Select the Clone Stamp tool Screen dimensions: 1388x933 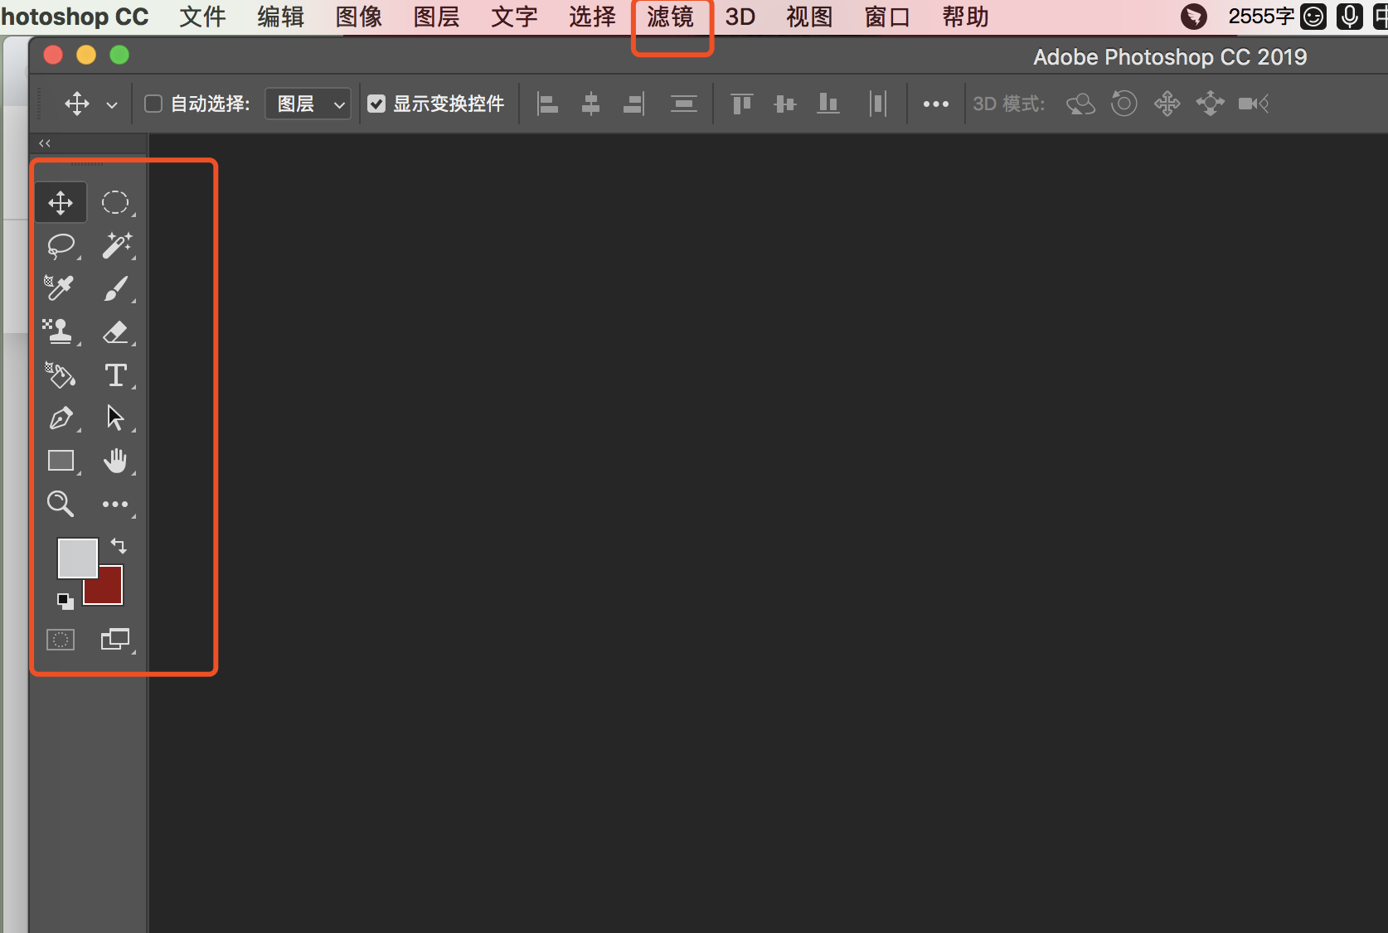coord(61,331)
